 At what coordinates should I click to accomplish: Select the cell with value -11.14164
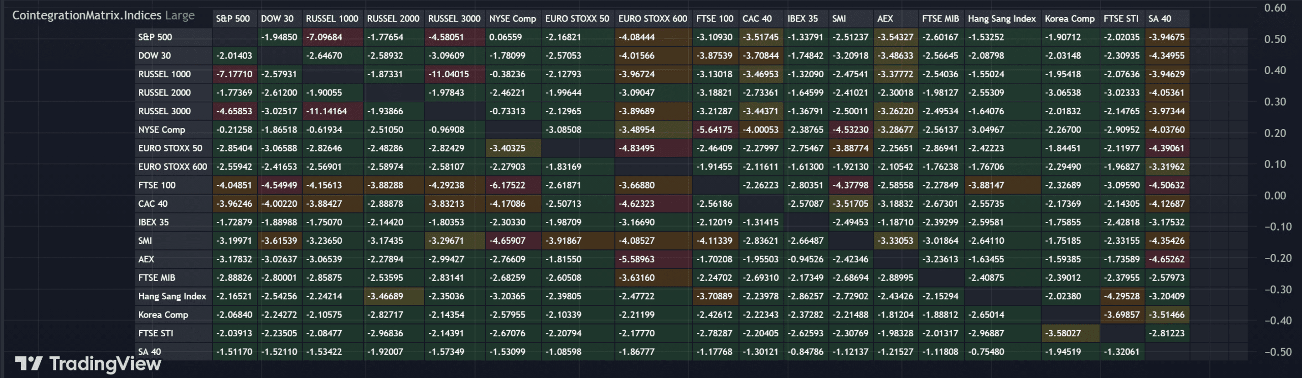point(326,111)
